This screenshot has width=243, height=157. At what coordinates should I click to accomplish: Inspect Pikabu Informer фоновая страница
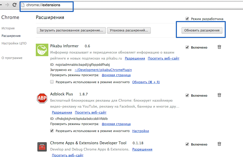pyautogui.click(x=116, y=75)
